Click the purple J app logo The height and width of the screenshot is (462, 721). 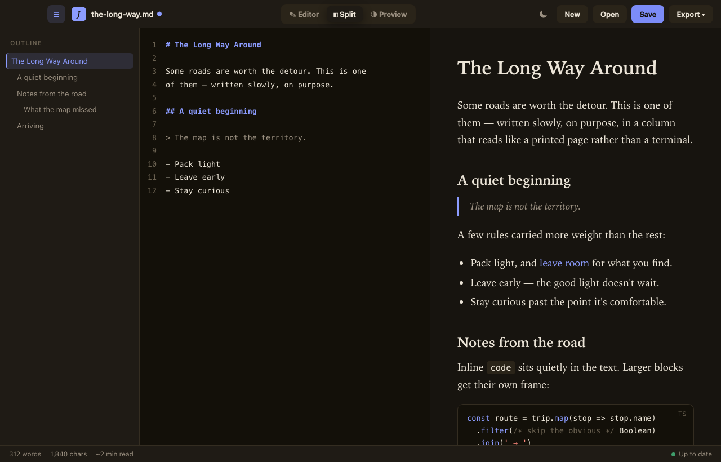pos(79,14)
